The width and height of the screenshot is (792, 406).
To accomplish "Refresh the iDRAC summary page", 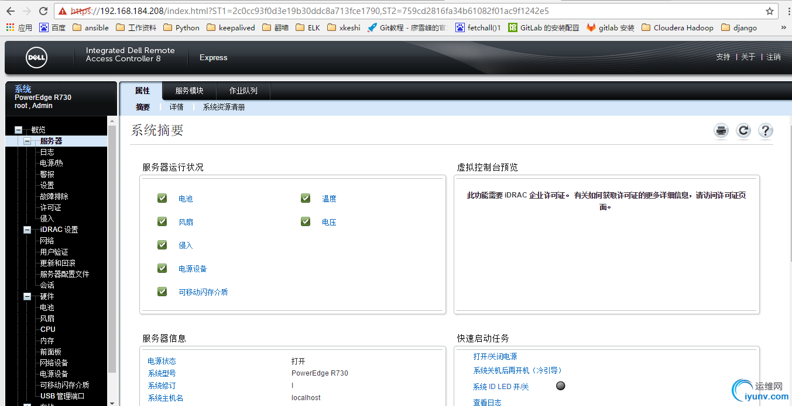I will 743,131.
